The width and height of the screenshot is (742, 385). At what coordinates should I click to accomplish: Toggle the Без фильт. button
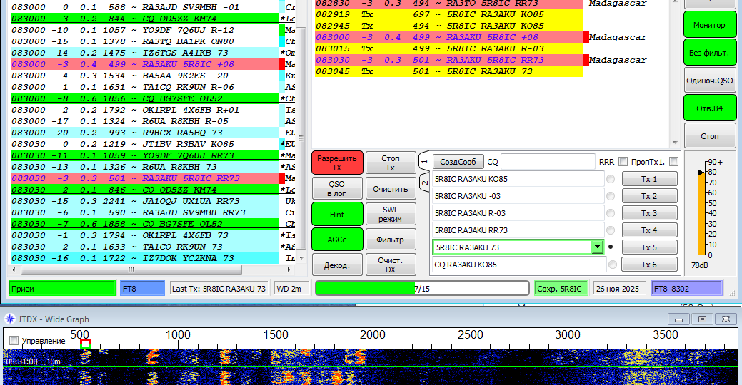[x=709, y=53]
